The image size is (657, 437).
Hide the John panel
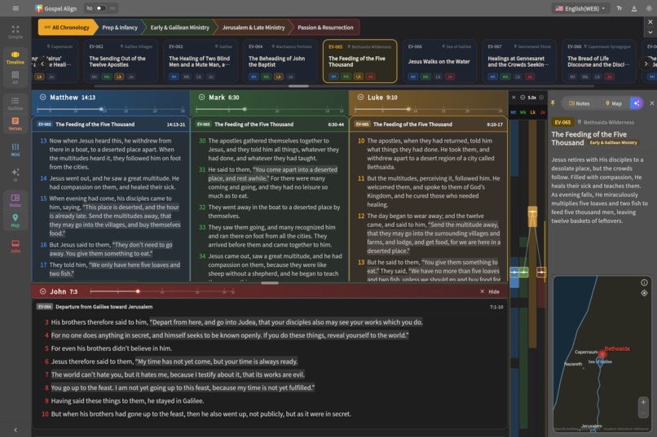(x=490, y=291)
